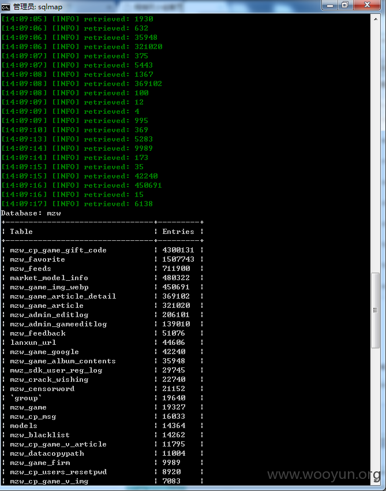Image resolution: width=386 pixels, height=491 pixels.
Task: Select table name mzw_cp_game_v_article
Action: [x=58, y=444]
